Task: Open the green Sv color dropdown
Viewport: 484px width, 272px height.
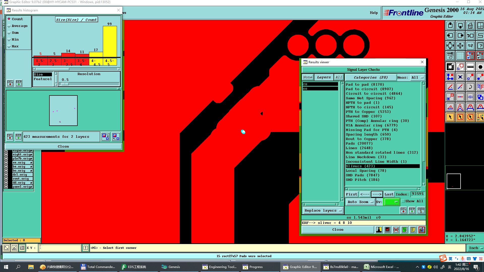Action: (391, 202)
